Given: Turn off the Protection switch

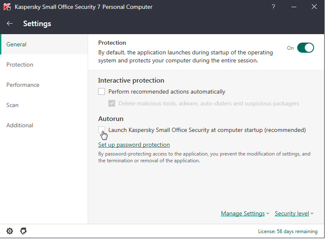Looking at the screenshot, I should [306, 48].
